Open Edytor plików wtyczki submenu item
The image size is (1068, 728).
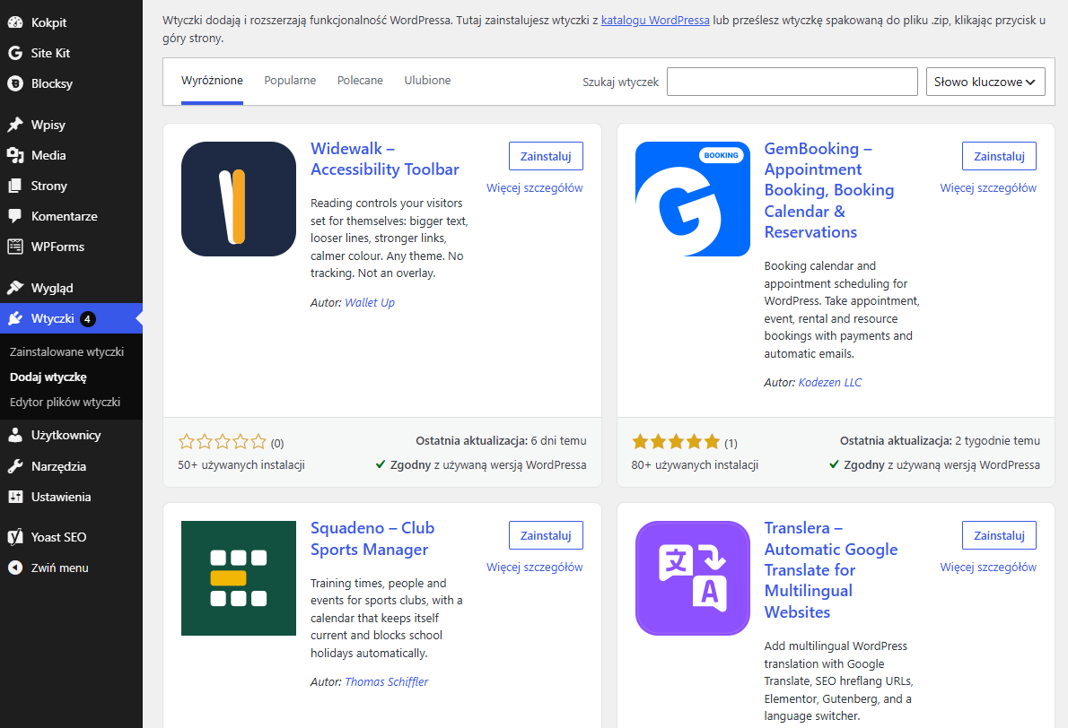pos(65,402)
